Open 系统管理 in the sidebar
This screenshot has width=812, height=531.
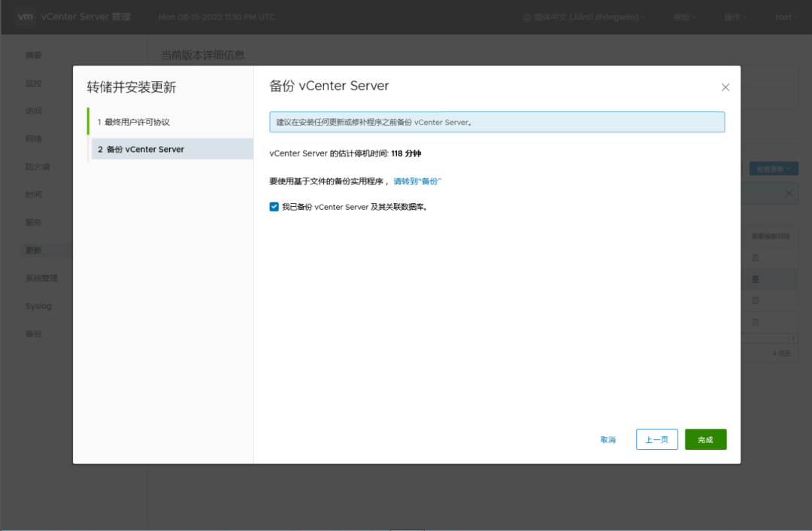pos(41,278)
